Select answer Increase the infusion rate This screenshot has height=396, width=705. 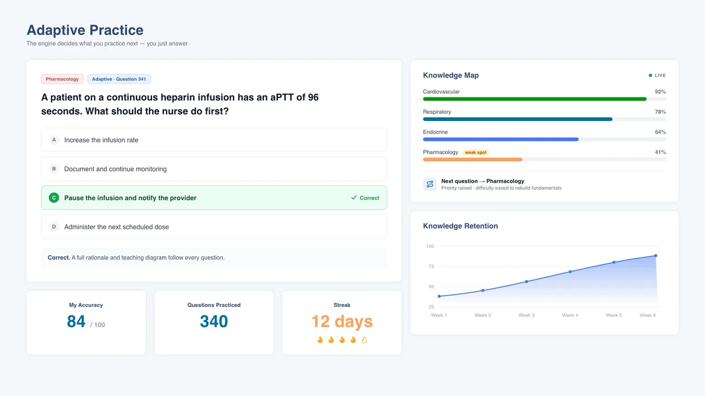click(x=214, y=140)
